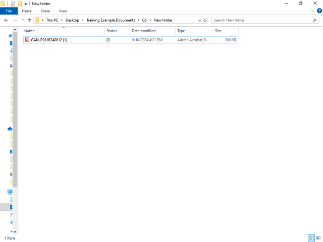Navigate to Training Example Documents in the breadcrumb
The height and width of the screenshot is (242, 323).
pyautogui.click(x=111, y=20)
